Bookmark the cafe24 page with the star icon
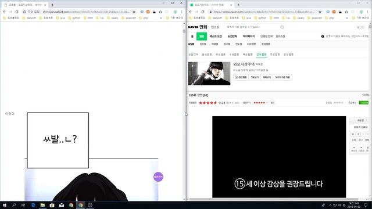This screenshot has width=372, height=209. pos(134,12)
